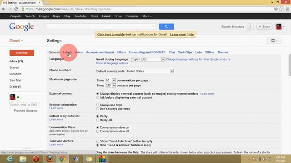The width and height of the screenshot is (291, 163).
Task: Open Opera from the taskbar
Action: click(36, 159)
